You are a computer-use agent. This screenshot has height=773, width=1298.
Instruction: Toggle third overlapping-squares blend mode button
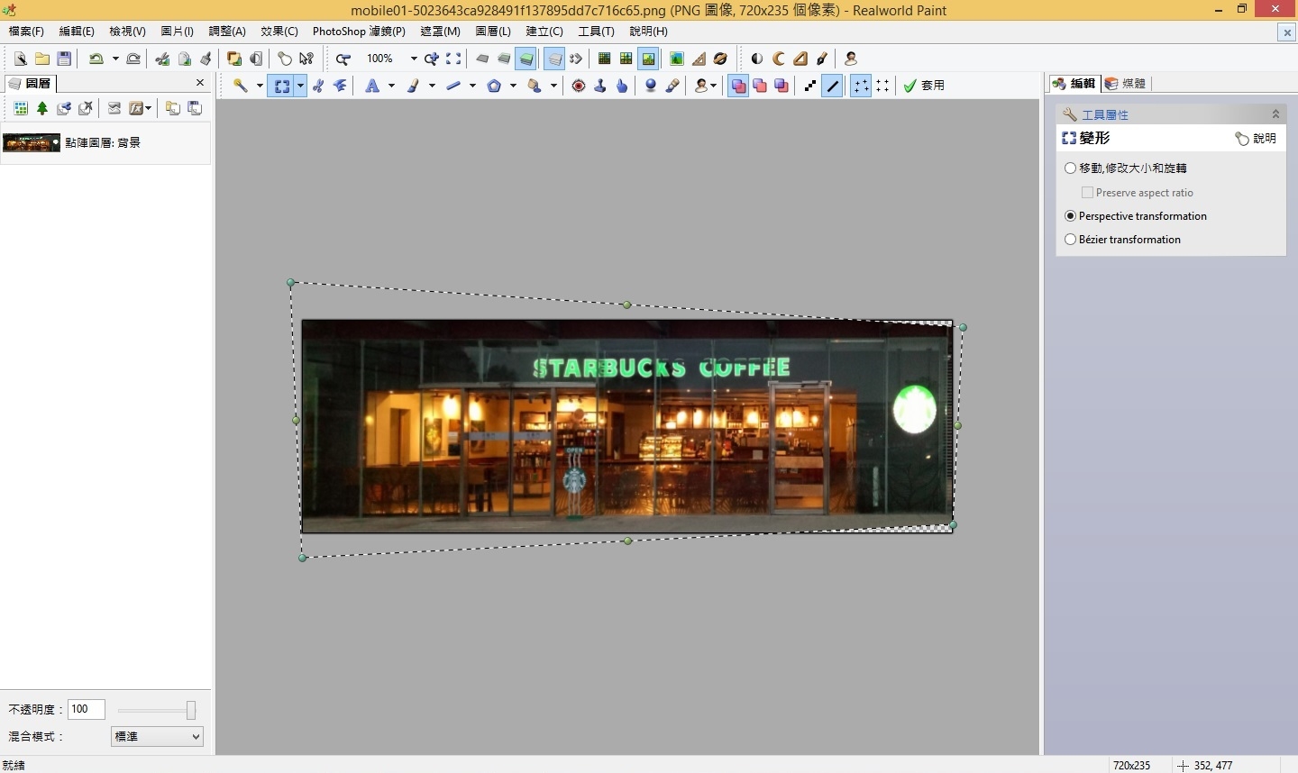pos(782,86)
